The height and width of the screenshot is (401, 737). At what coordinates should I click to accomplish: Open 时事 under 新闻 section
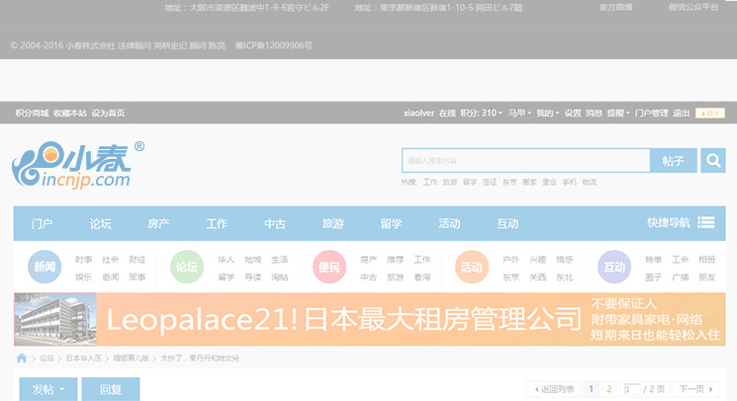tap(84, 260)
